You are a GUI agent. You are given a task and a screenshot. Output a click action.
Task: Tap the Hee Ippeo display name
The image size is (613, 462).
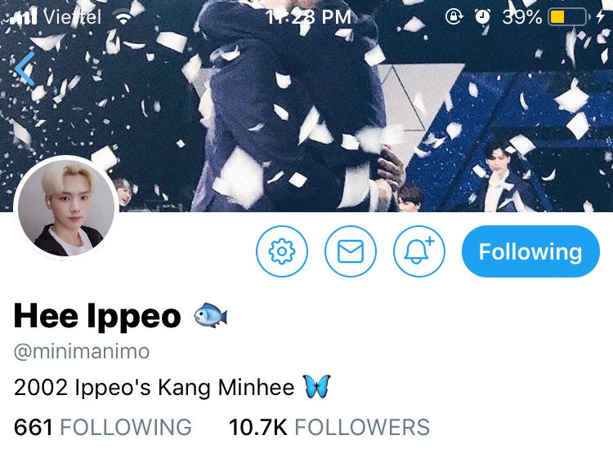click(x=97, y=317)
